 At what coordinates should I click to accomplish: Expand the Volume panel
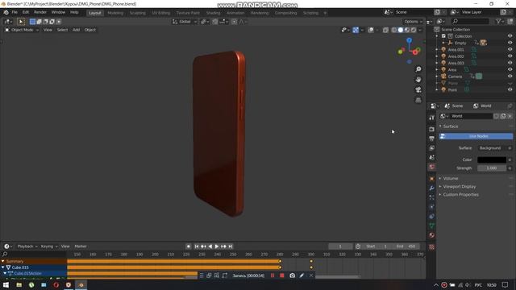point(450,179)
